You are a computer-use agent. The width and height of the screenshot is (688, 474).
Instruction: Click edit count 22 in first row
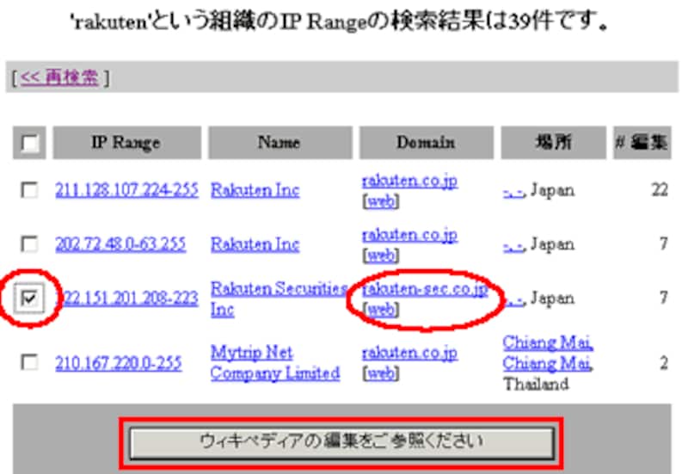tap(660, 190)
